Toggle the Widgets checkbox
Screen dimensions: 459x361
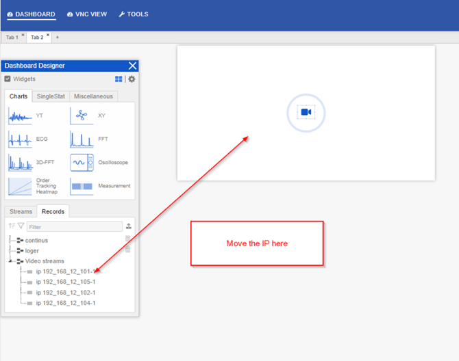tap(8, 79)
